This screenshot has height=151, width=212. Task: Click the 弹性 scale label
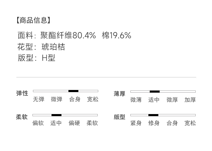point(22,93)
